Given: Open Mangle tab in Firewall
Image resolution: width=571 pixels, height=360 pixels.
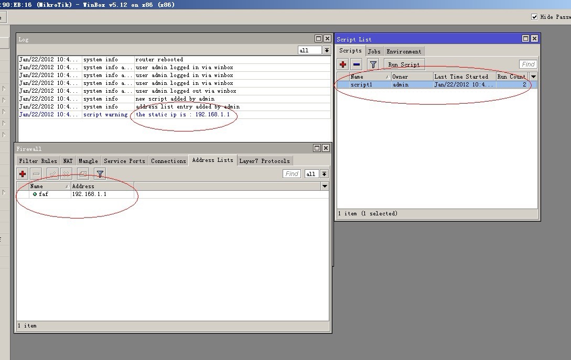Looking at the screenshot, I should click(88, 161).
